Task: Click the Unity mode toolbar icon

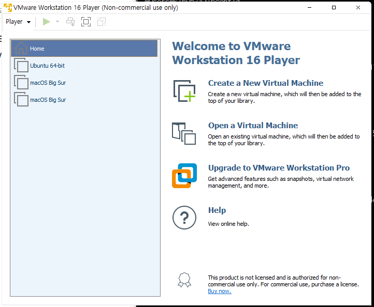Action: (x=102, y=22)
